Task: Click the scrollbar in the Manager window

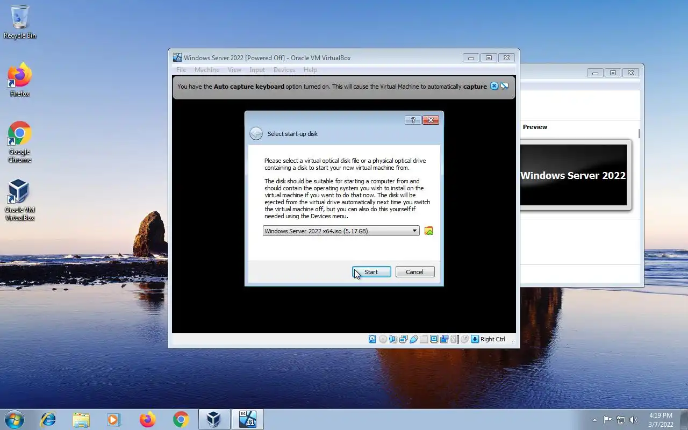Action: point(639,133)
